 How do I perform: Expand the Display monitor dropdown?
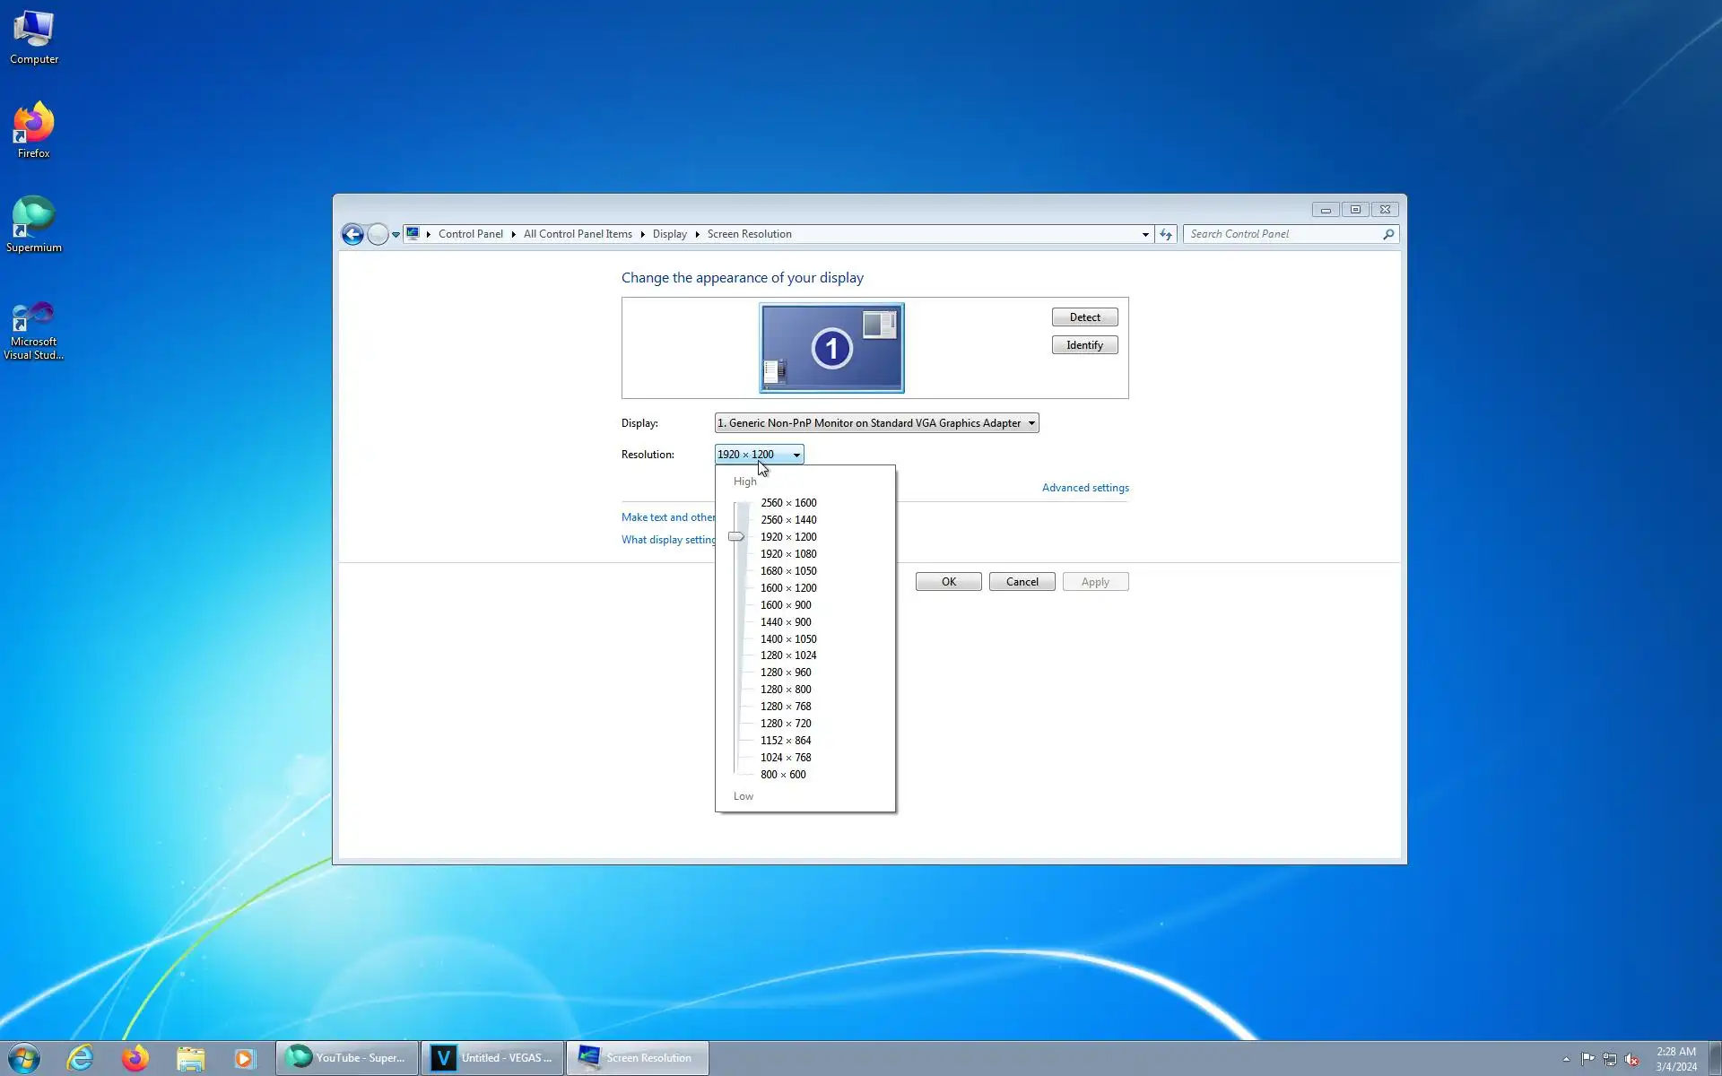click(875, 423)
